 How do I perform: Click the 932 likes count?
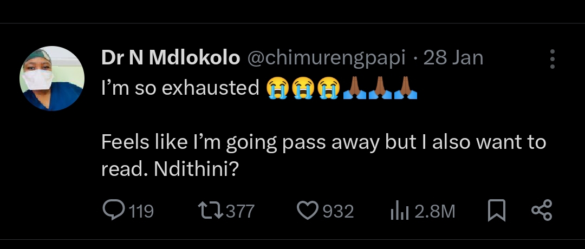tap(338, 211)
